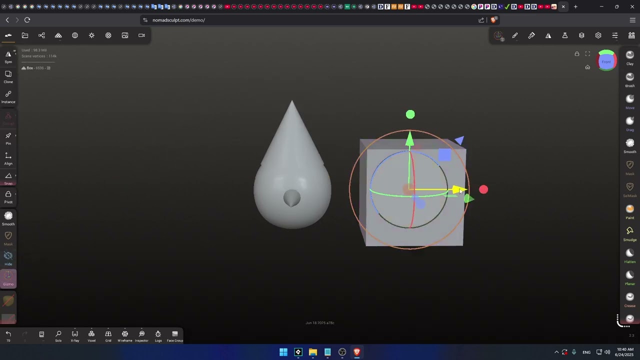Image resolution: width=640 pixels, height=360 pixels.
Task: Open the toolbox Debug menu
Action: pos(631,35)
